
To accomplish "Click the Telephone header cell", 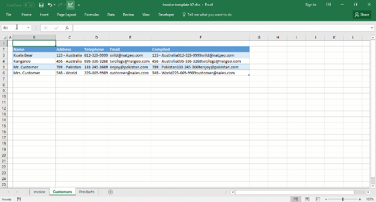I will [96, 50].
